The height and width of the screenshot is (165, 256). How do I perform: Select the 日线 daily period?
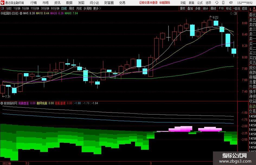tap(64, 8)
